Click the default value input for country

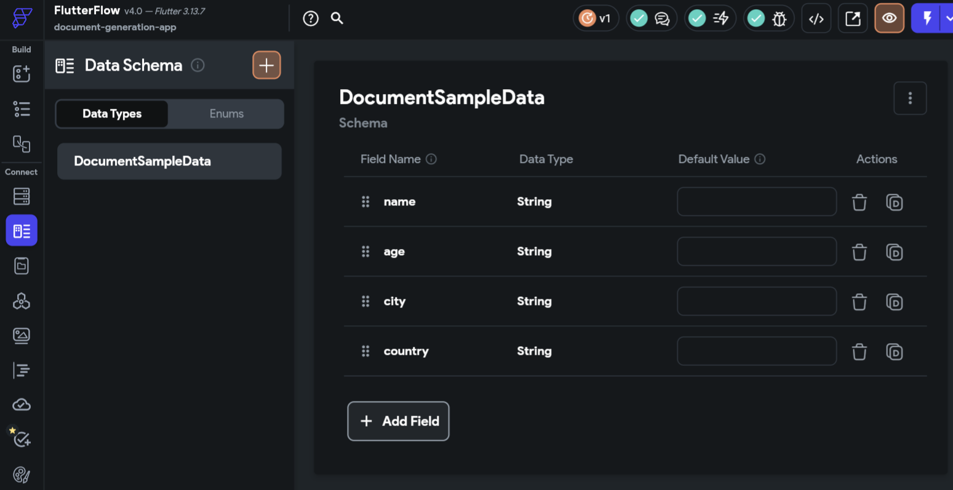(757, 351)
